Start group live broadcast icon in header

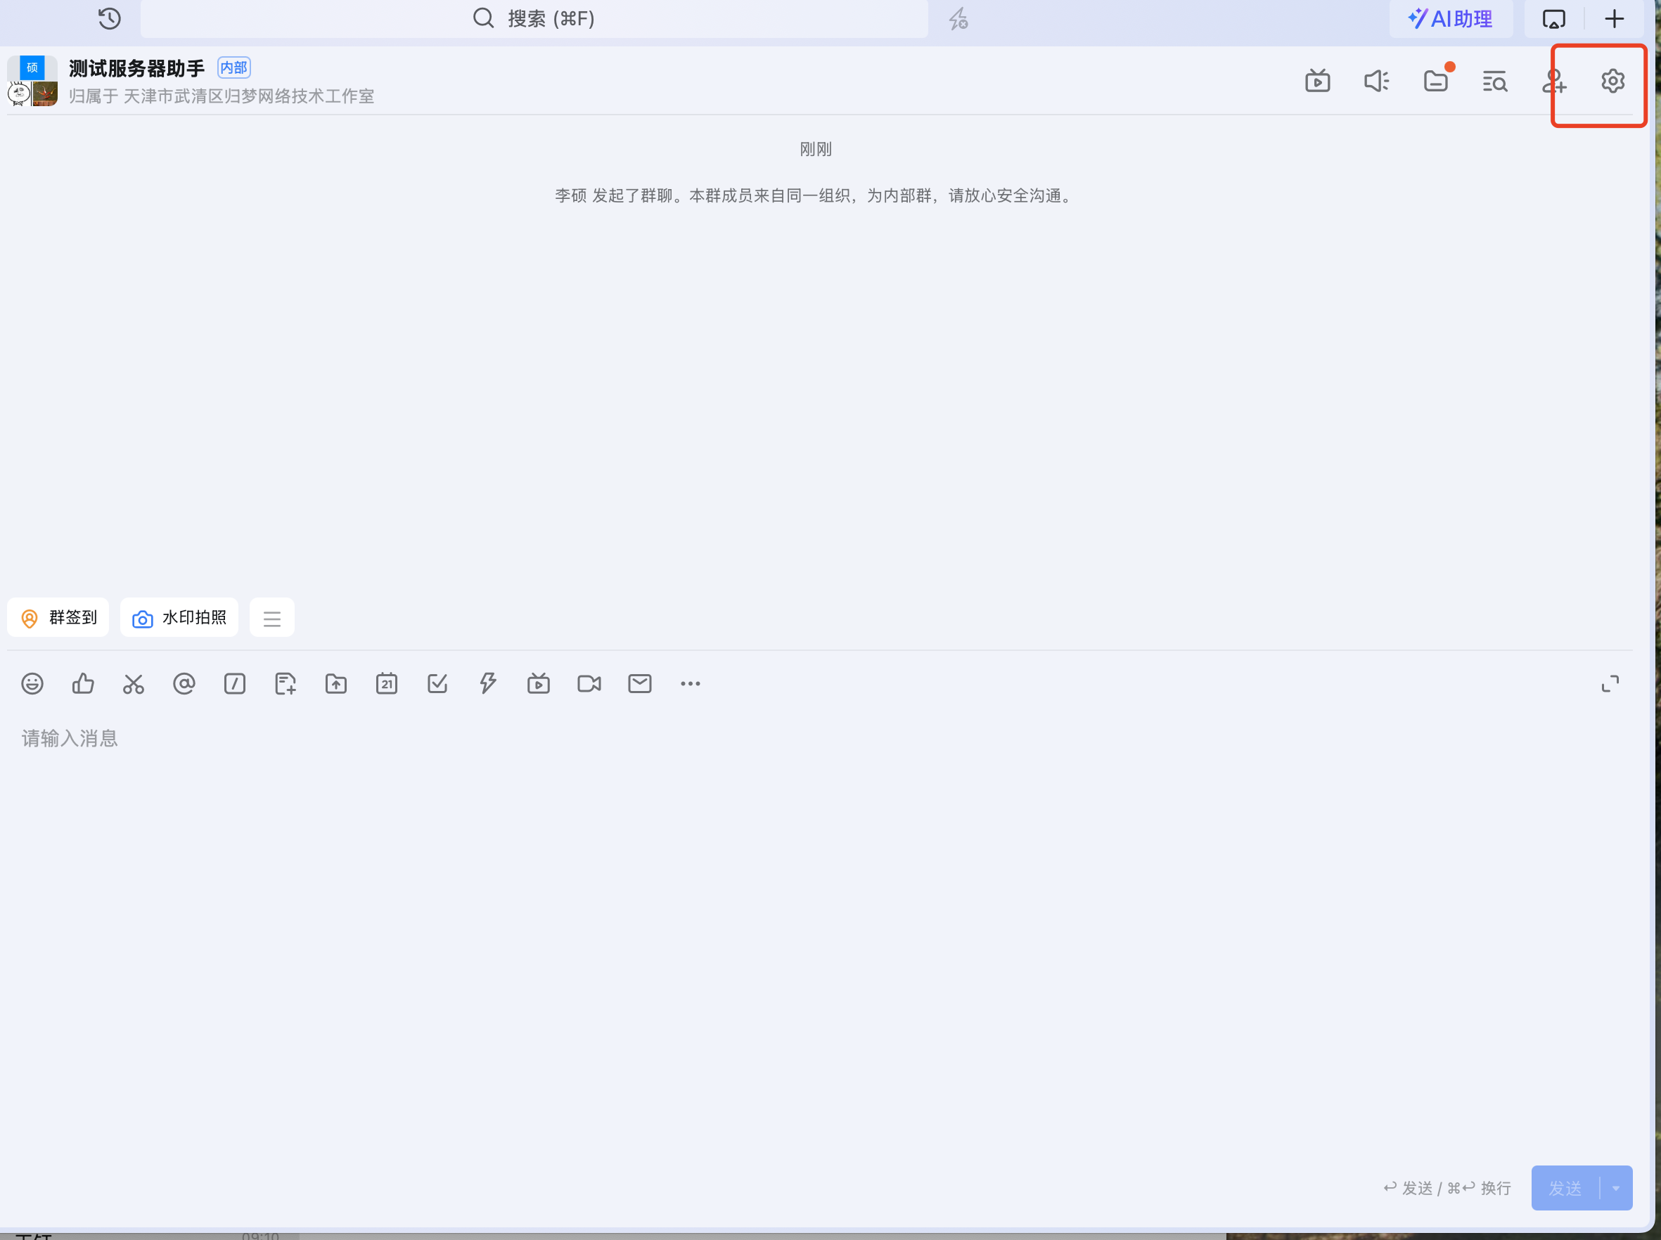tap(1318, 81)
